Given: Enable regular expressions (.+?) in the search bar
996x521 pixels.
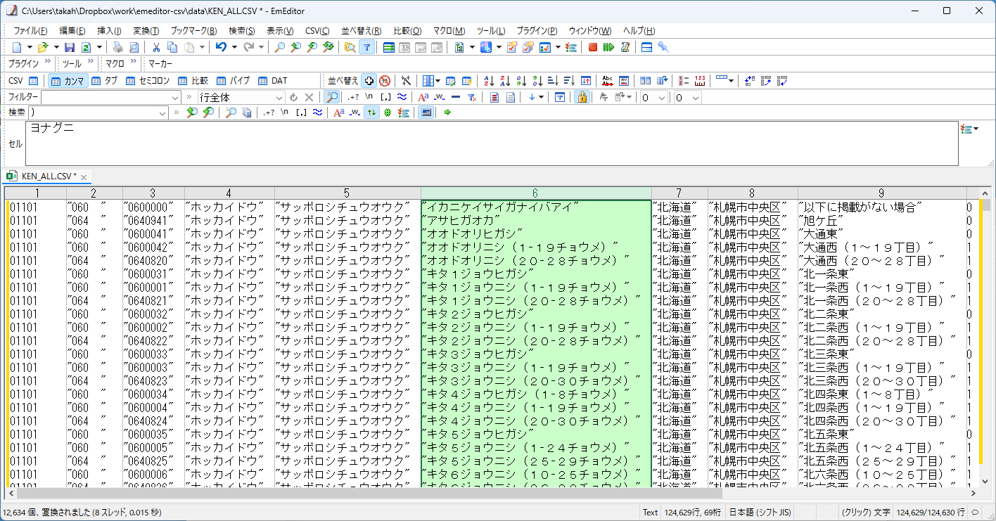Looking at the screenshot, I should coord(269,111).
